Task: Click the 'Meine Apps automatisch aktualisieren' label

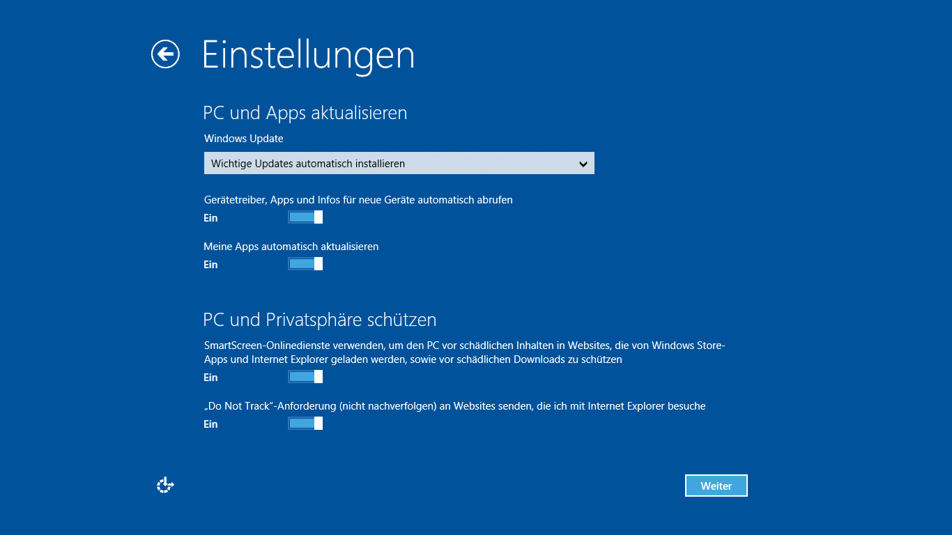Action: 291,247
